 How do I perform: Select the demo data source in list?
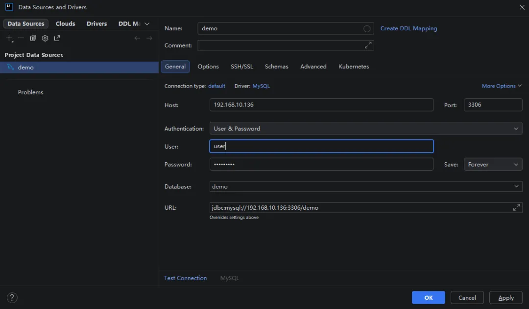[x=79, y=67]
